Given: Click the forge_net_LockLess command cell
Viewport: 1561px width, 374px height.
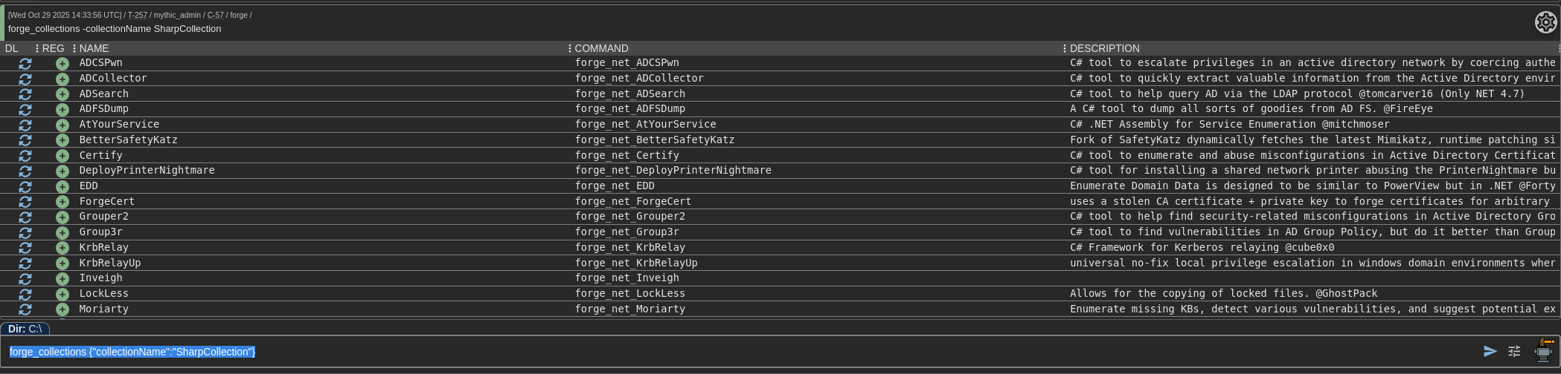Looking at the screenshot, I should (x=629, y=294).
